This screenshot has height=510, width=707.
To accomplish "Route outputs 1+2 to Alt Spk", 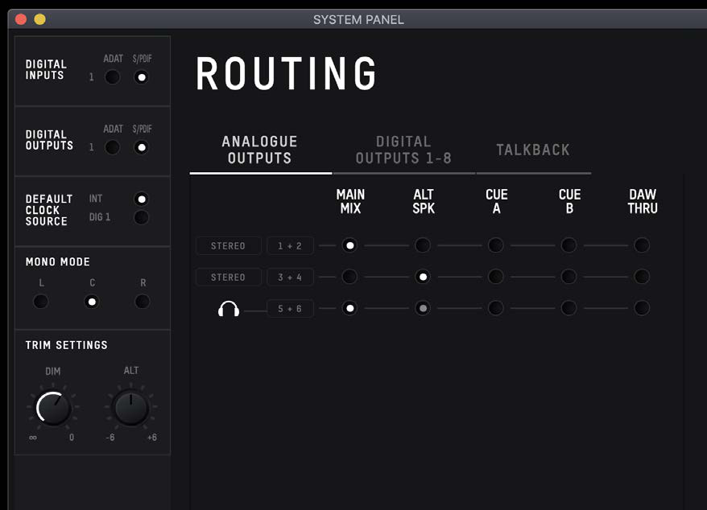I will click(423, 245).
